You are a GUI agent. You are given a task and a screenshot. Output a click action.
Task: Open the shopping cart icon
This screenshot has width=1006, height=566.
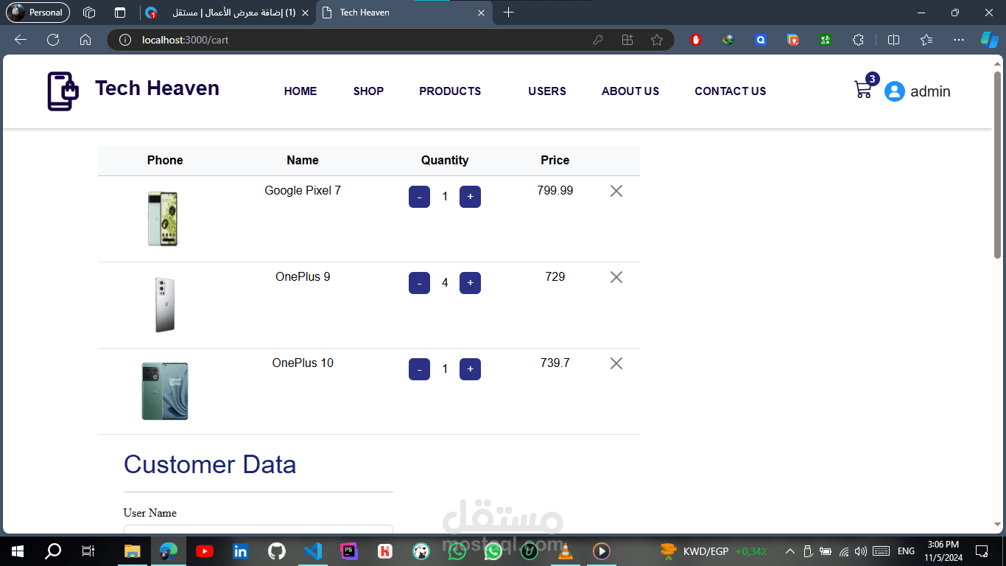coord(863,90)
